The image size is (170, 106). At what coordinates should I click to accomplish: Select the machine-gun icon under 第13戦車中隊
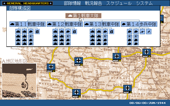click(x=105, y=36)
